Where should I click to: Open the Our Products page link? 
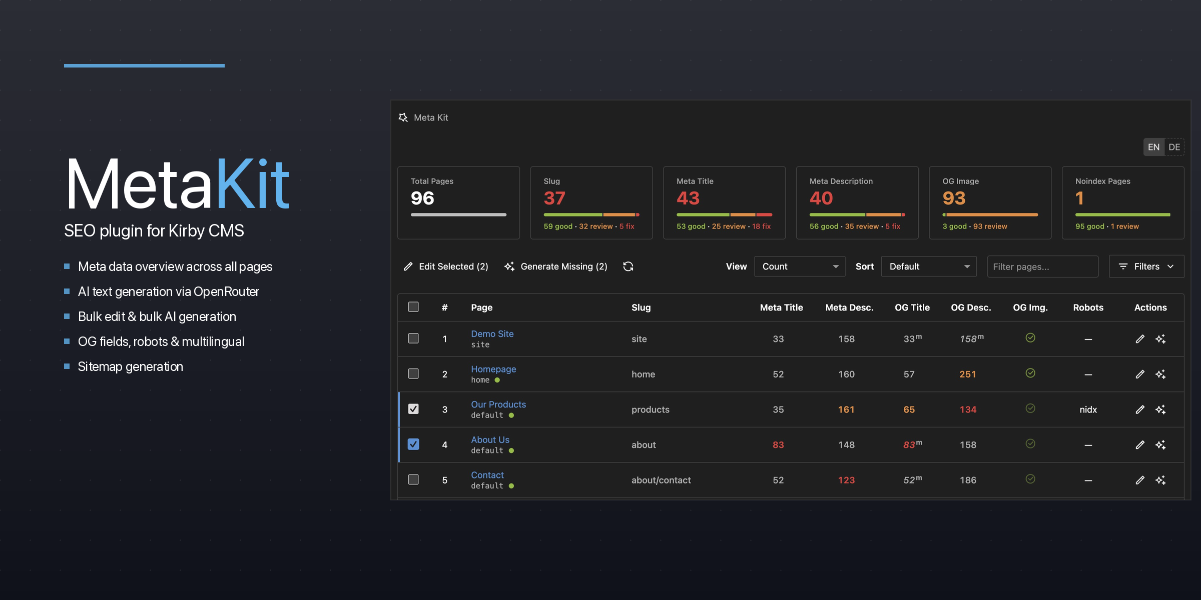[x=498, y=404]
